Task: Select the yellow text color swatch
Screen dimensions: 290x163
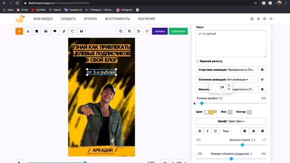Action: point(212,112)
